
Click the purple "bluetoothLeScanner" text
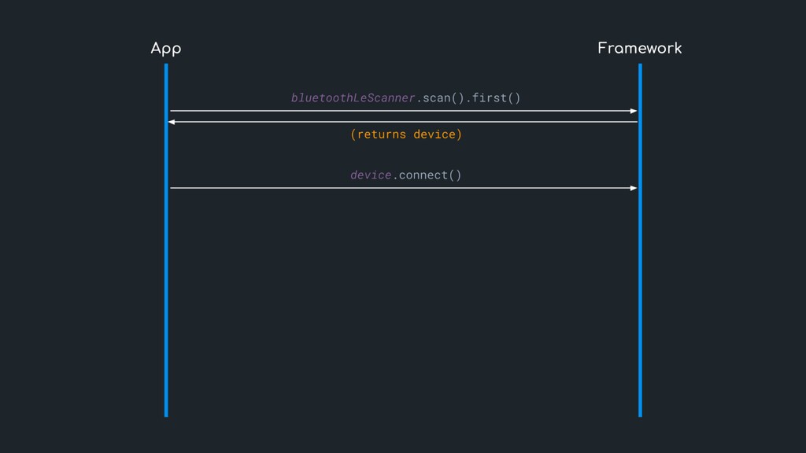tap(353, 98)
